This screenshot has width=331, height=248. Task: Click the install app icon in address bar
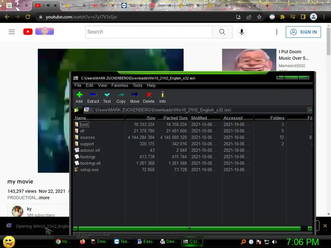pyautogui.click(x=239, y=17)
